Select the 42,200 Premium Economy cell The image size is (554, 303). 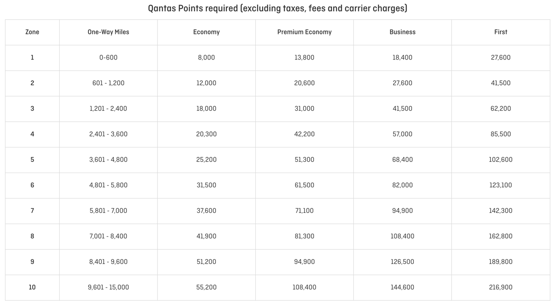coord(305,134)
